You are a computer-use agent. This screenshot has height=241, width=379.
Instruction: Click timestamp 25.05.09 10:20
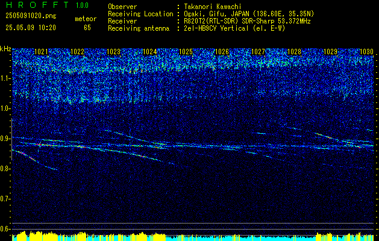point(31,28)
